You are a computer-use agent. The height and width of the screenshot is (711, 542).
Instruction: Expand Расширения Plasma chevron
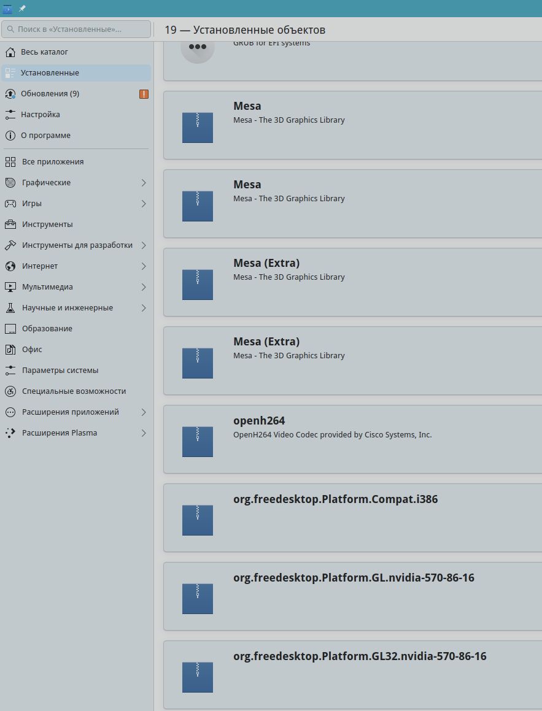(143, 432)
